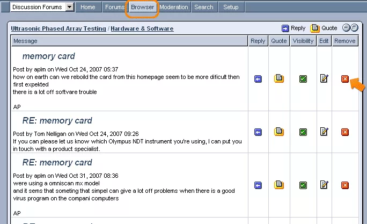
Task: Click reply icon for first memory card post
Action: point(258,79)
